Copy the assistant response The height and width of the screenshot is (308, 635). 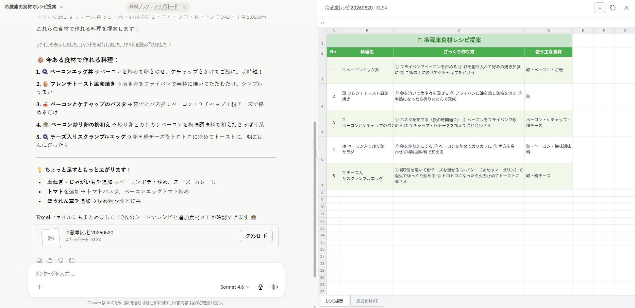pos(39,260)
